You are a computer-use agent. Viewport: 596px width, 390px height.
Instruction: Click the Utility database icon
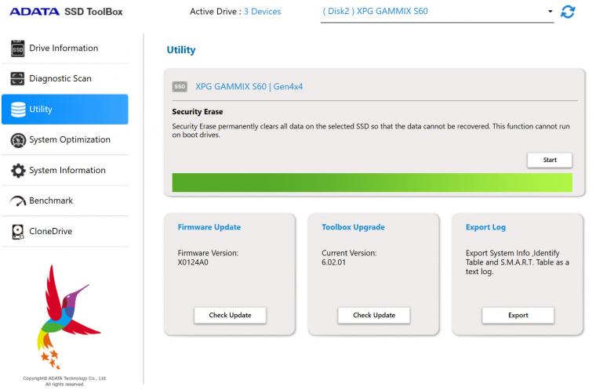pyautogui.click(x=18, y=110)
